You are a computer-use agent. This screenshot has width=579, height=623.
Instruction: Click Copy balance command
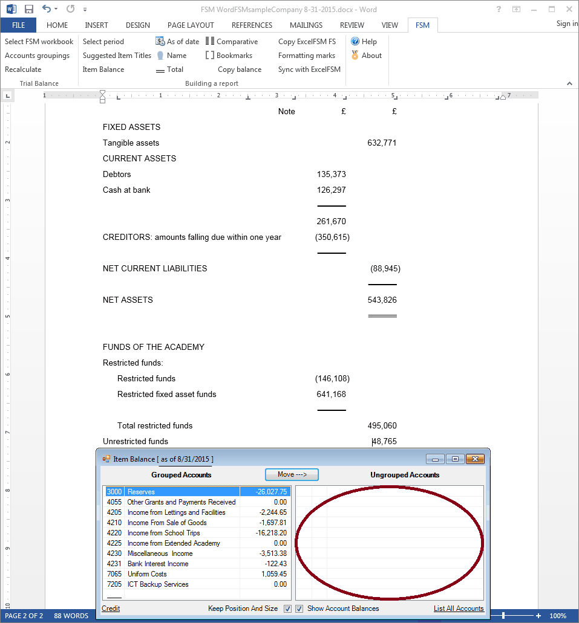pyautogui.click(x=240, y=69)
